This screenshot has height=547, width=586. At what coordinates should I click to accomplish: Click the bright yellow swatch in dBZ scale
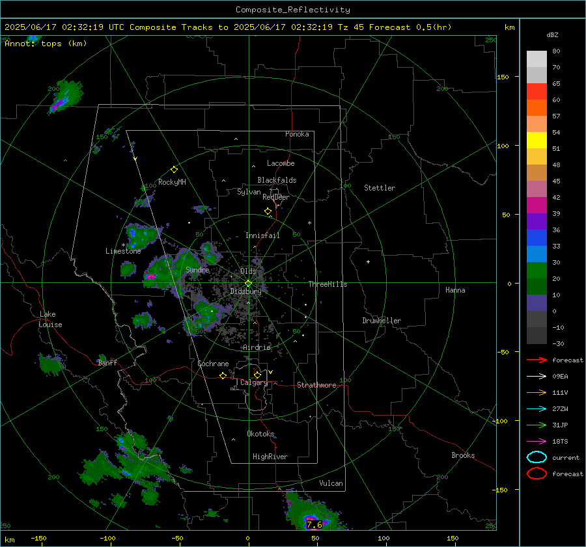(537, 140)
